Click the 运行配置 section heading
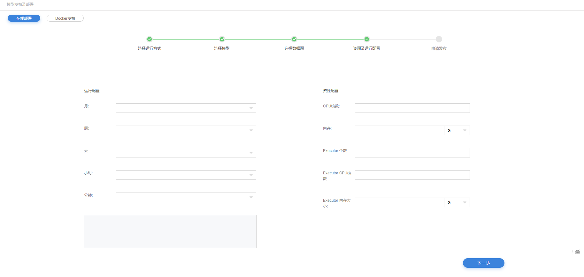Viewport: 584px width, 277px height. (92, 91)
